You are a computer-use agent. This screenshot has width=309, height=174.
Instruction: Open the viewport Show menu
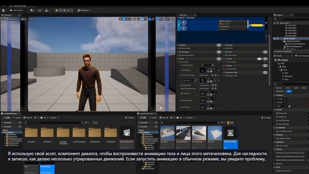(31, 19)
